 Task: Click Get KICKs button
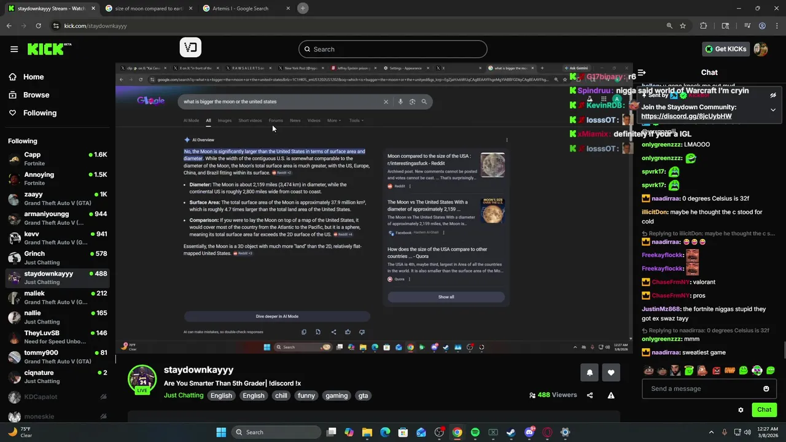point(726,49)
